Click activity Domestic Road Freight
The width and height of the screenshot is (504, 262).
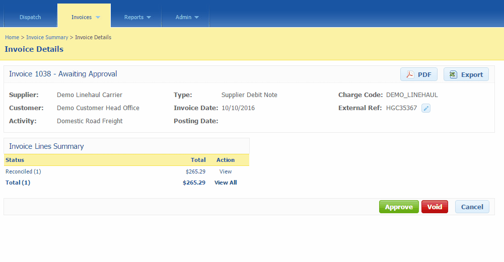[x=90, y=121]
